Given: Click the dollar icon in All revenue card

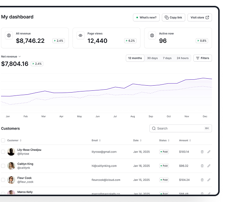Looking at the screenshot, I should 9,35.
